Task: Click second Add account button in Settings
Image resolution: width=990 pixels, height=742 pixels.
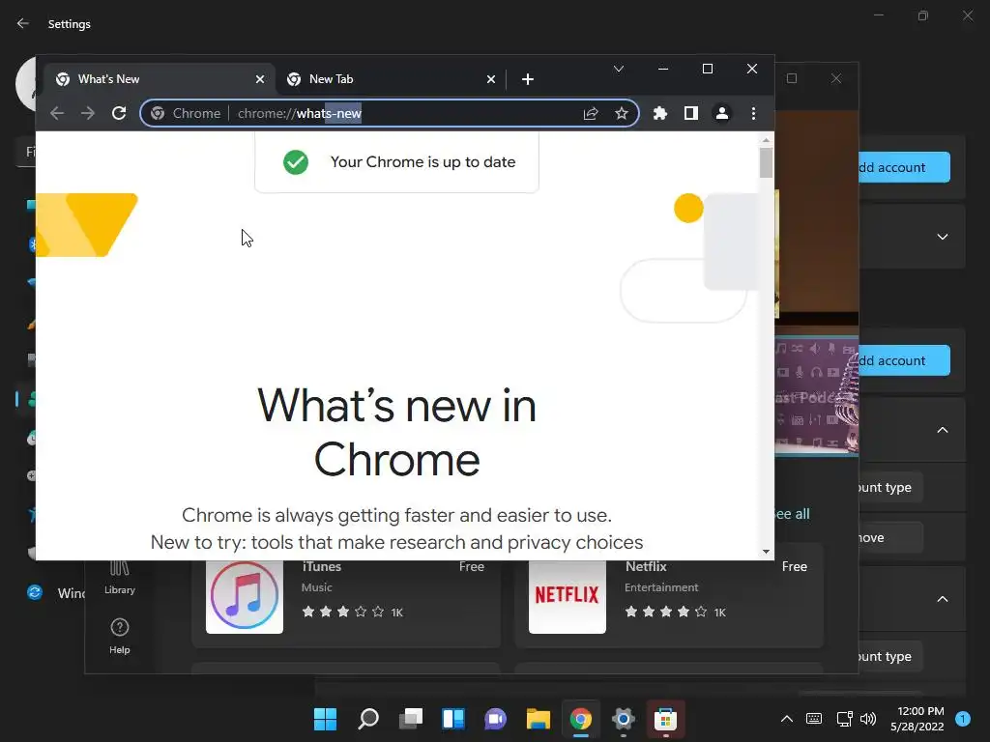Action: (x=904, y=360)
